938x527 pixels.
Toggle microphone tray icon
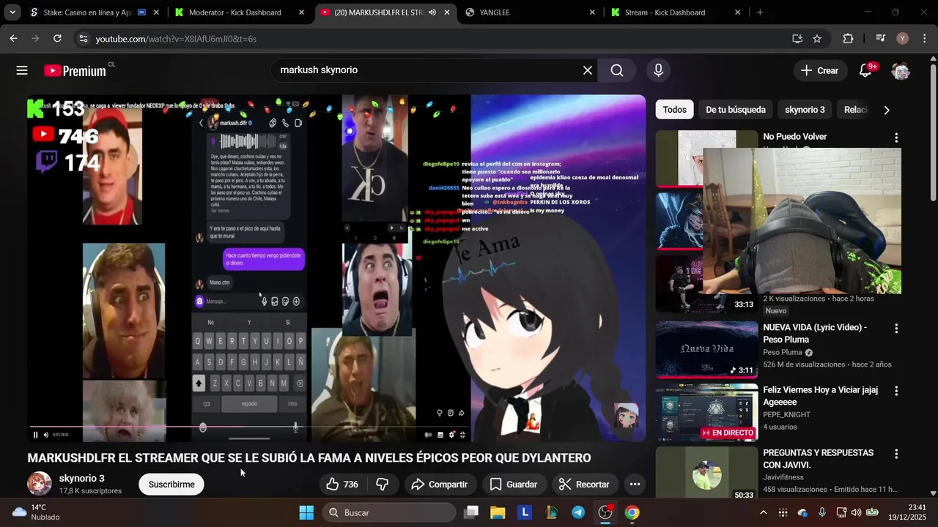pos(822,512)
